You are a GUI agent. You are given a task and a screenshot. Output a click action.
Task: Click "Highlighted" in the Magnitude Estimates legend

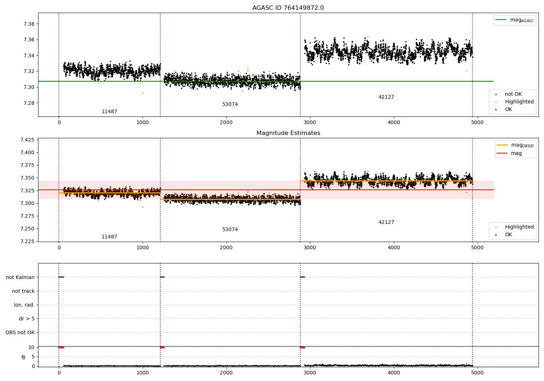pyautogui.click(x=515, y=227)
